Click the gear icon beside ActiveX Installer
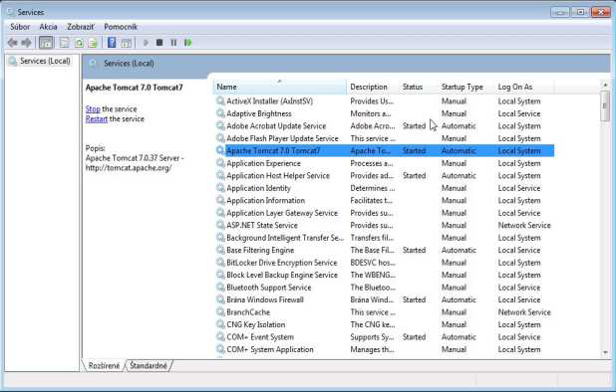616x392 pixels. [x=220, y=100]
